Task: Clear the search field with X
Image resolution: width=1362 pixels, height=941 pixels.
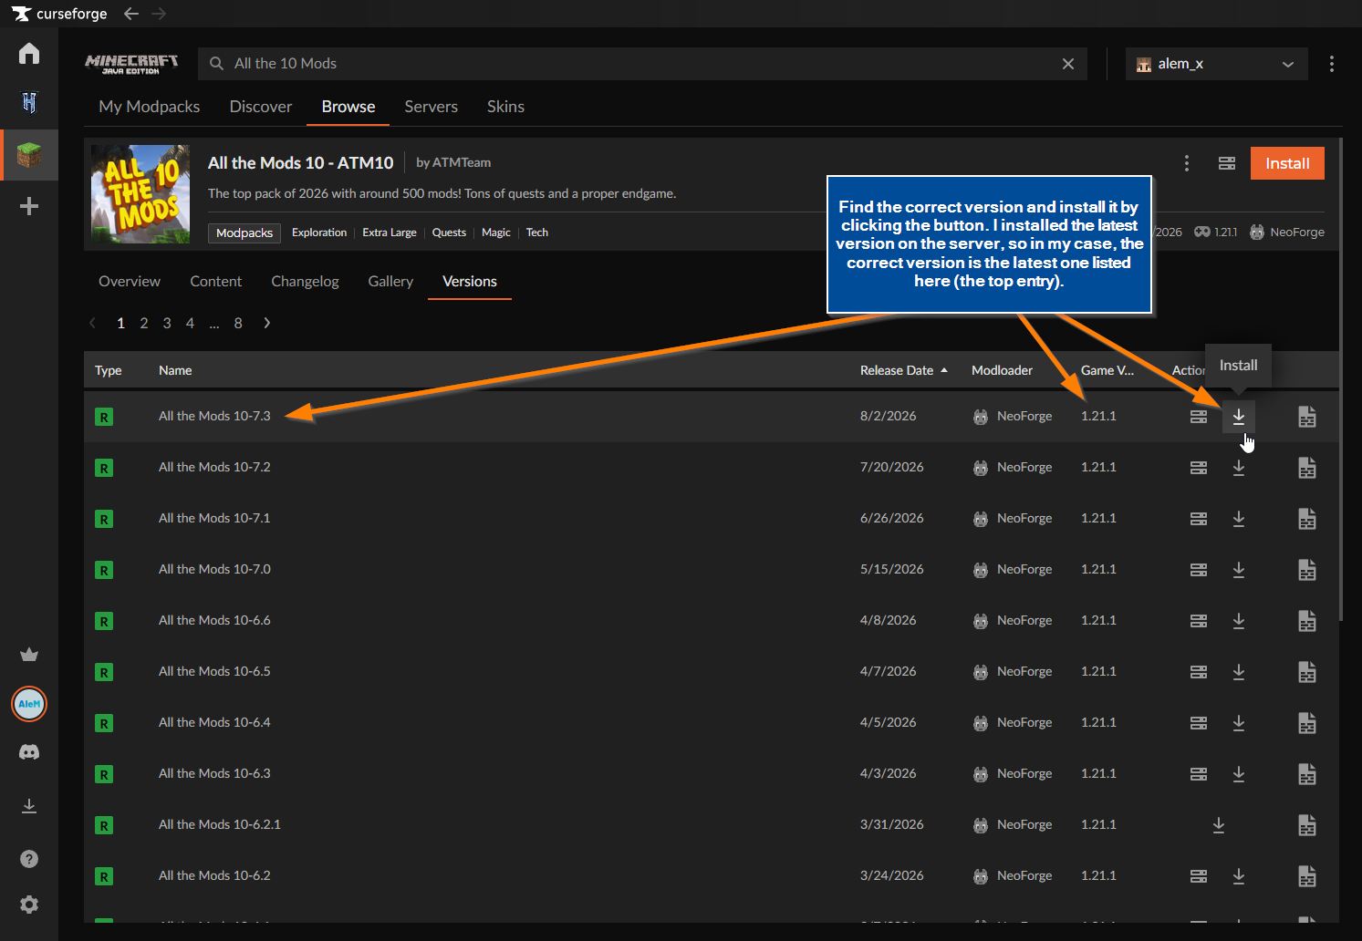Action: [1068, 64]
